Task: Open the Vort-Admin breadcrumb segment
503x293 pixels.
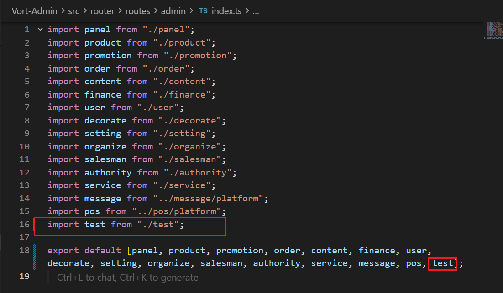Action: pos(34,11)
